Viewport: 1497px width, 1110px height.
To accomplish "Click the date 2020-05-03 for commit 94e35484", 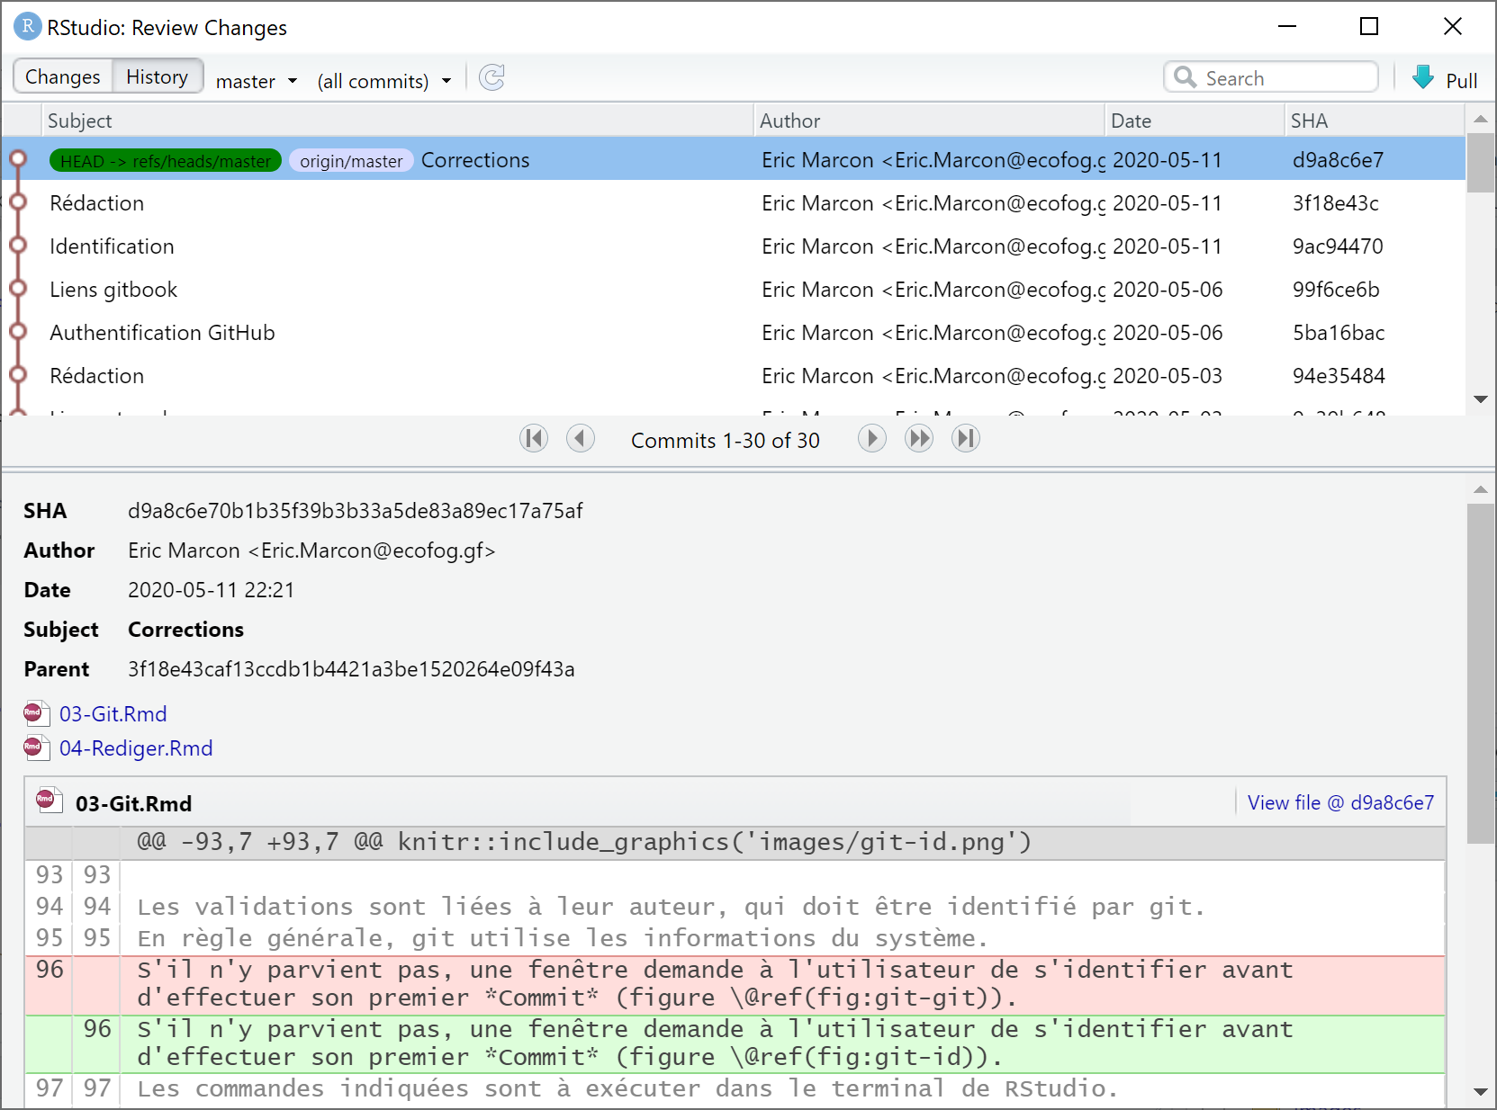I will (x=1168, y=376).
